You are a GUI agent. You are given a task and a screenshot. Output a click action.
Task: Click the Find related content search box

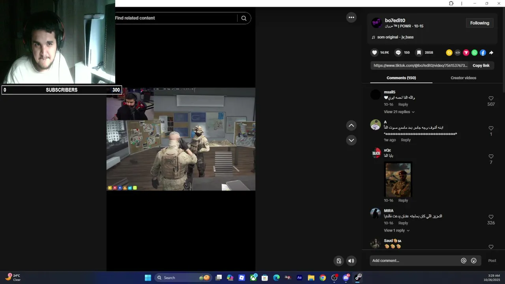(176, 18)
